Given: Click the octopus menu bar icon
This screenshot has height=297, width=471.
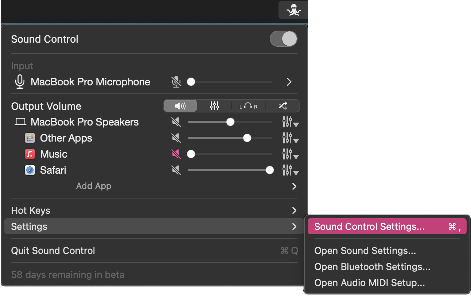Looking at the screenshot, I should (x=293, y=10).
